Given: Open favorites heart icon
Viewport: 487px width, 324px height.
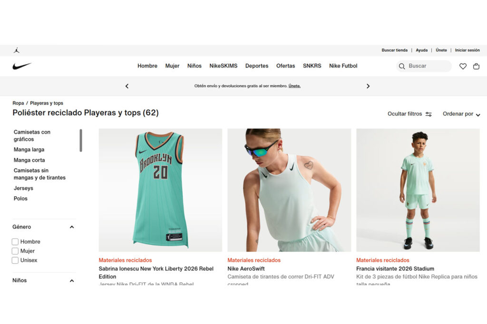Looking at the screenshot, I should [463, 66].
